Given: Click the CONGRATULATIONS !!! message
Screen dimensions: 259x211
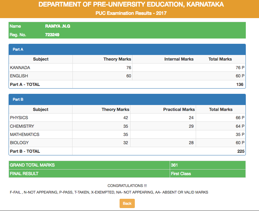Looking at the screenshot, I should (x=127, y=186).
